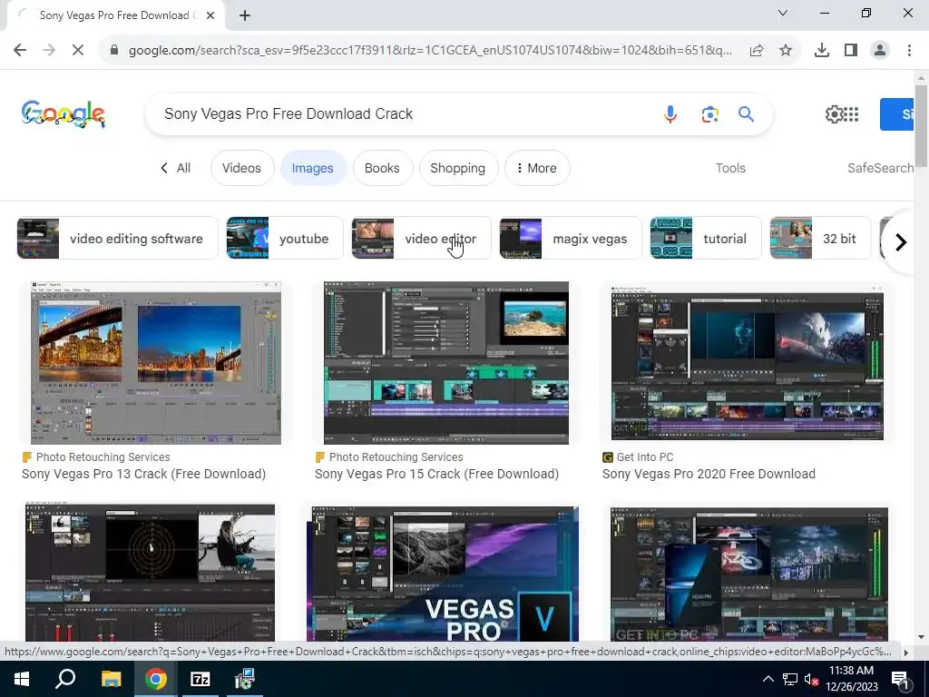This screenshot has width=929, height=697.
Task: Open the bottom-row Get Into PC watermarked result
Action: [748, 574]
